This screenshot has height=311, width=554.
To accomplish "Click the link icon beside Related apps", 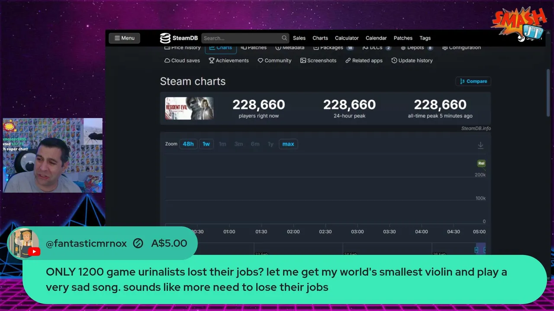I will pyautogui.click(x=348, y=60).
